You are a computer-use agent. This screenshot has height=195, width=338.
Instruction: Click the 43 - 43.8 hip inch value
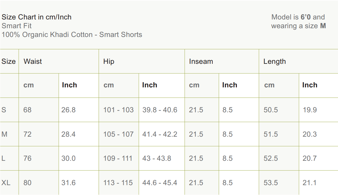157,158
